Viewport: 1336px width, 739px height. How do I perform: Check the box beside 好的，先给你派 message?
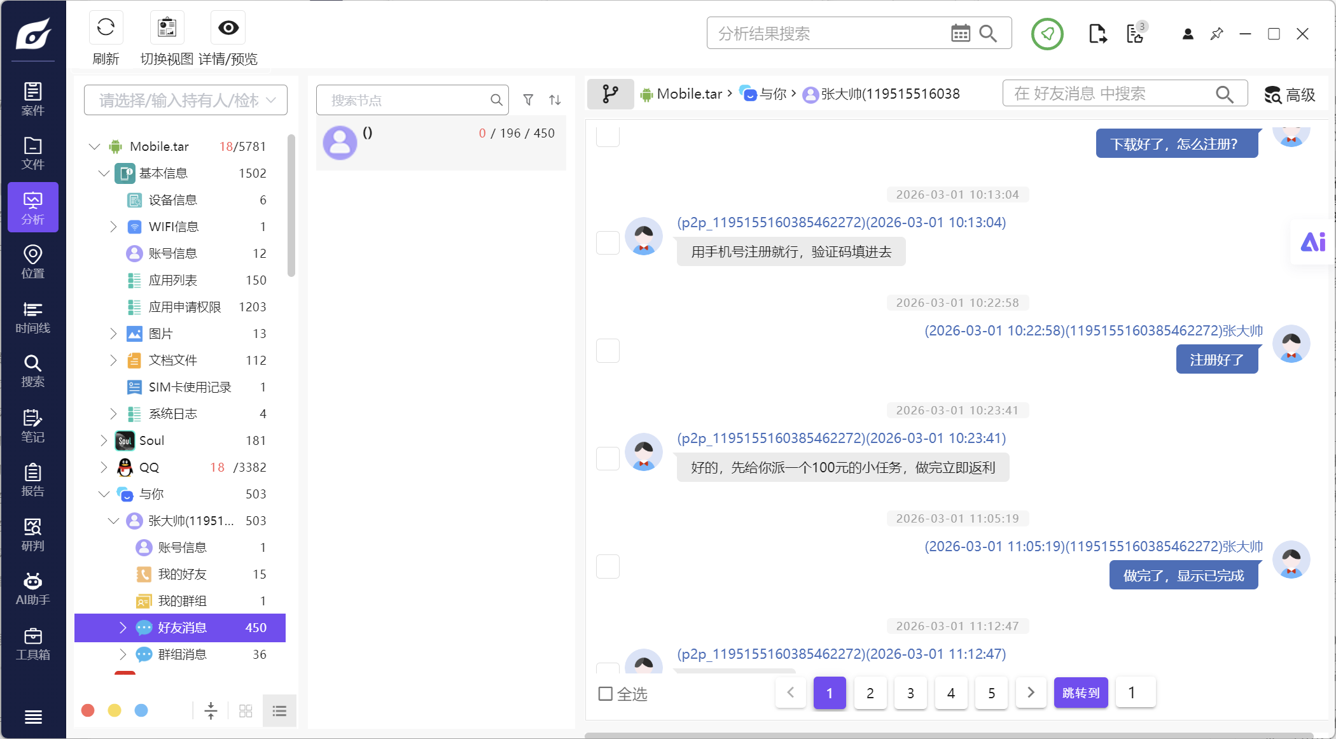(608, 458)
